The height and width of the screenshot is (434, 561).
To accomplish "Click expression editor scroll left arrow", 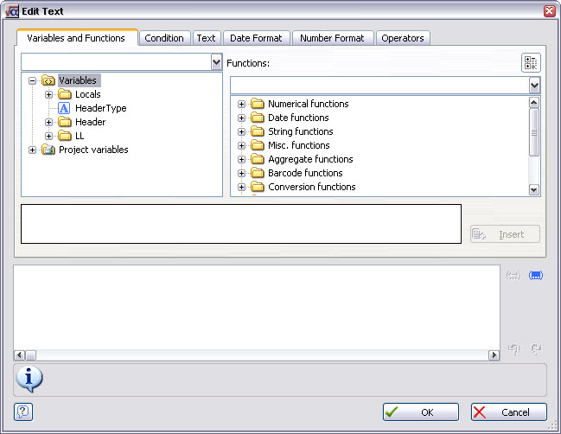I will 19,355.
